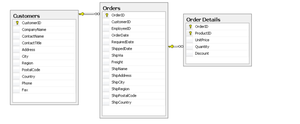Viewport: 300px width, 124px height.
Task: Select the Orders table title bar
Action: pos(134,8)
